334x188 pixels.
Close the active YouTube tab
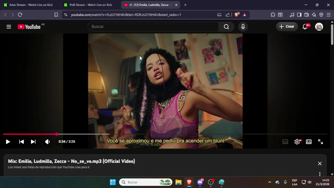click(176, 5)
